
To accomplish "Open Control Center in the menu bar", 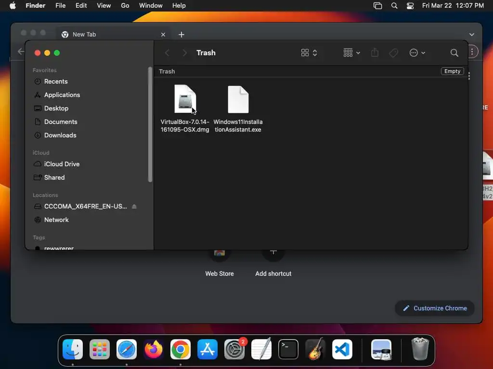I will (x=410, y=6).
